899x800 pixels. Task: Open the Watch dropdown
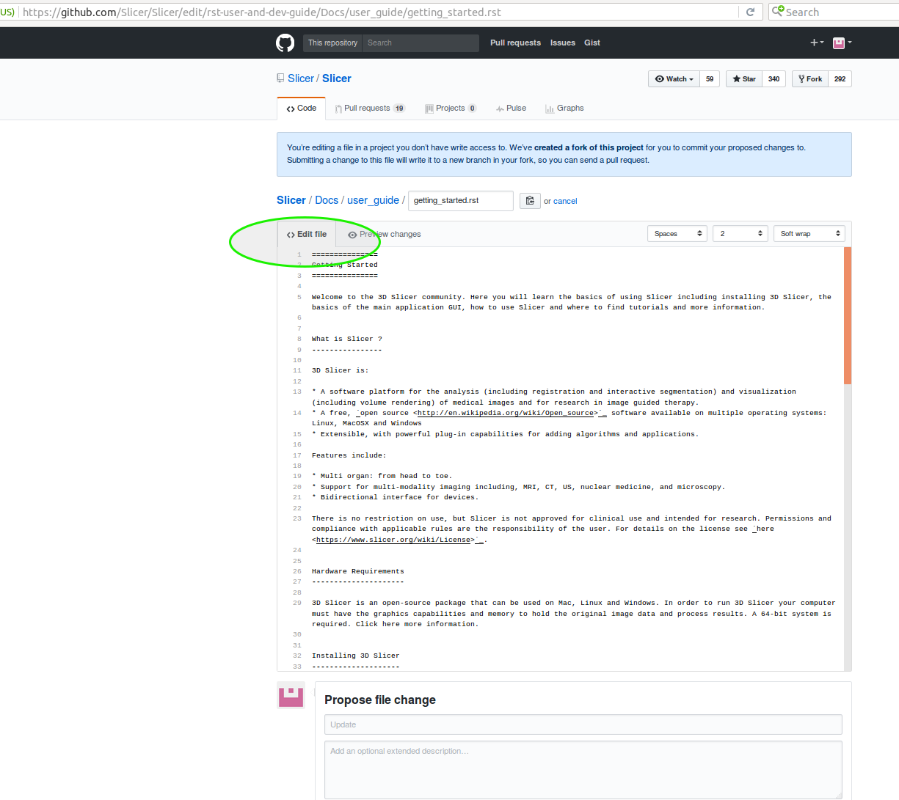(674, 79)
